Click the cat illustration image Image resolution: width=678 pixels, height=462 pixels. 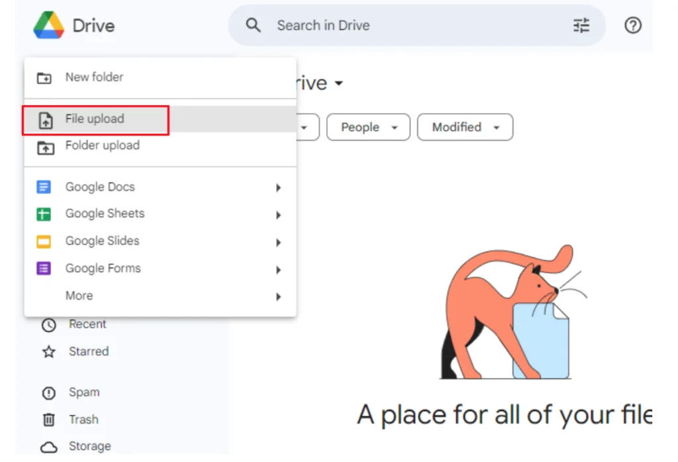tap(514, 312)
